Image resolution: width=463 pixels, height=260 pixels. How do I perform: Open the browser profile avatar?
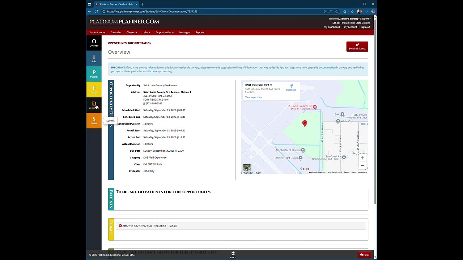tap(359, 11)
